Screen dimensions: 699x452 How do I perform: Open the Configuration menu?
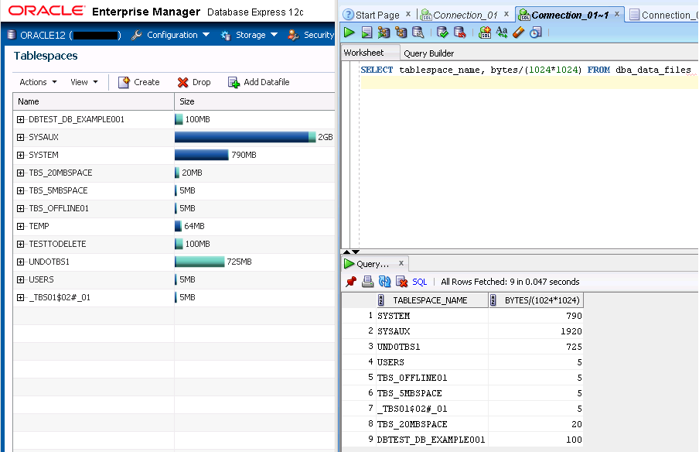click(170, 35)
